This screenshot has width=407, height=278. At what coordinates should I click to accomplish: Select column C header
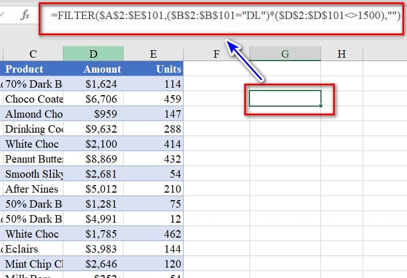[x=33, y=54]
